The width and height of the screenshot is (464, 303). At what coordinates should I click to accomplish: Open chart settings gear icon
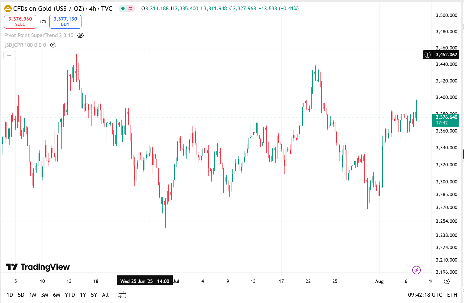click(447, 281)
